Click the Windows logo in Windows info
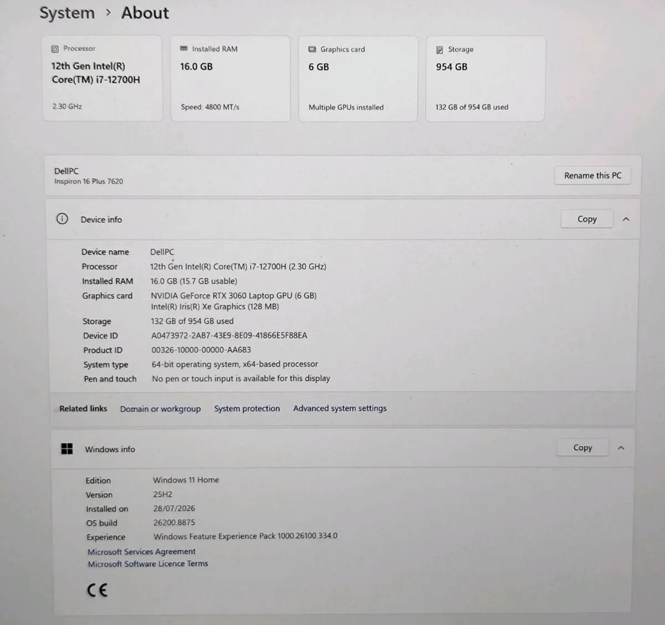665x625 pixels. click(66, 449)
